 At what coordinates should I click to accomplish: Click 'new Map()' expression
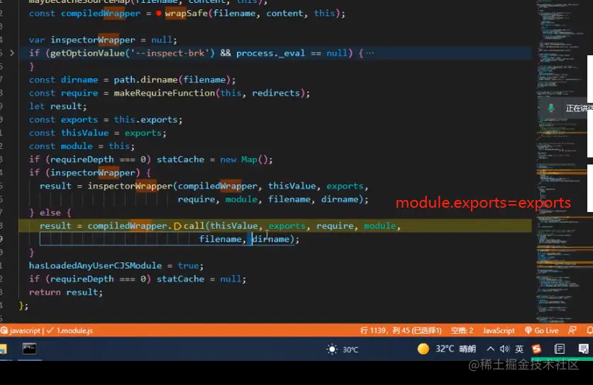pyautogui.click(x=246, y=160)
